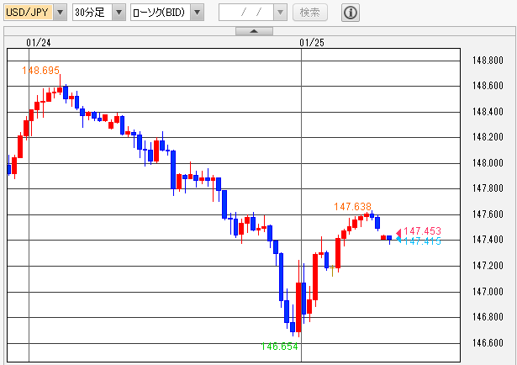Click the date search input field
The height and width of the screenshot is (365, 517).
point(246,13)
